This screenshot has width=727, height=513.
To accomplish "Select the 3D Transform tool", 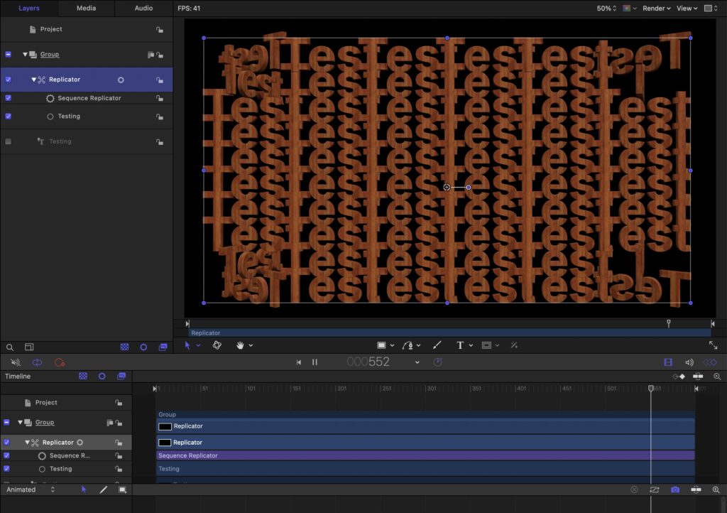I will pos(217,345).
